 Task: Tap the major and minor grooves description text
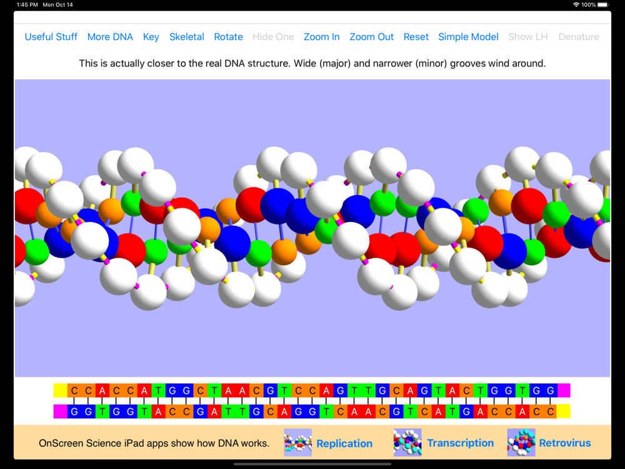click(312, 63)
